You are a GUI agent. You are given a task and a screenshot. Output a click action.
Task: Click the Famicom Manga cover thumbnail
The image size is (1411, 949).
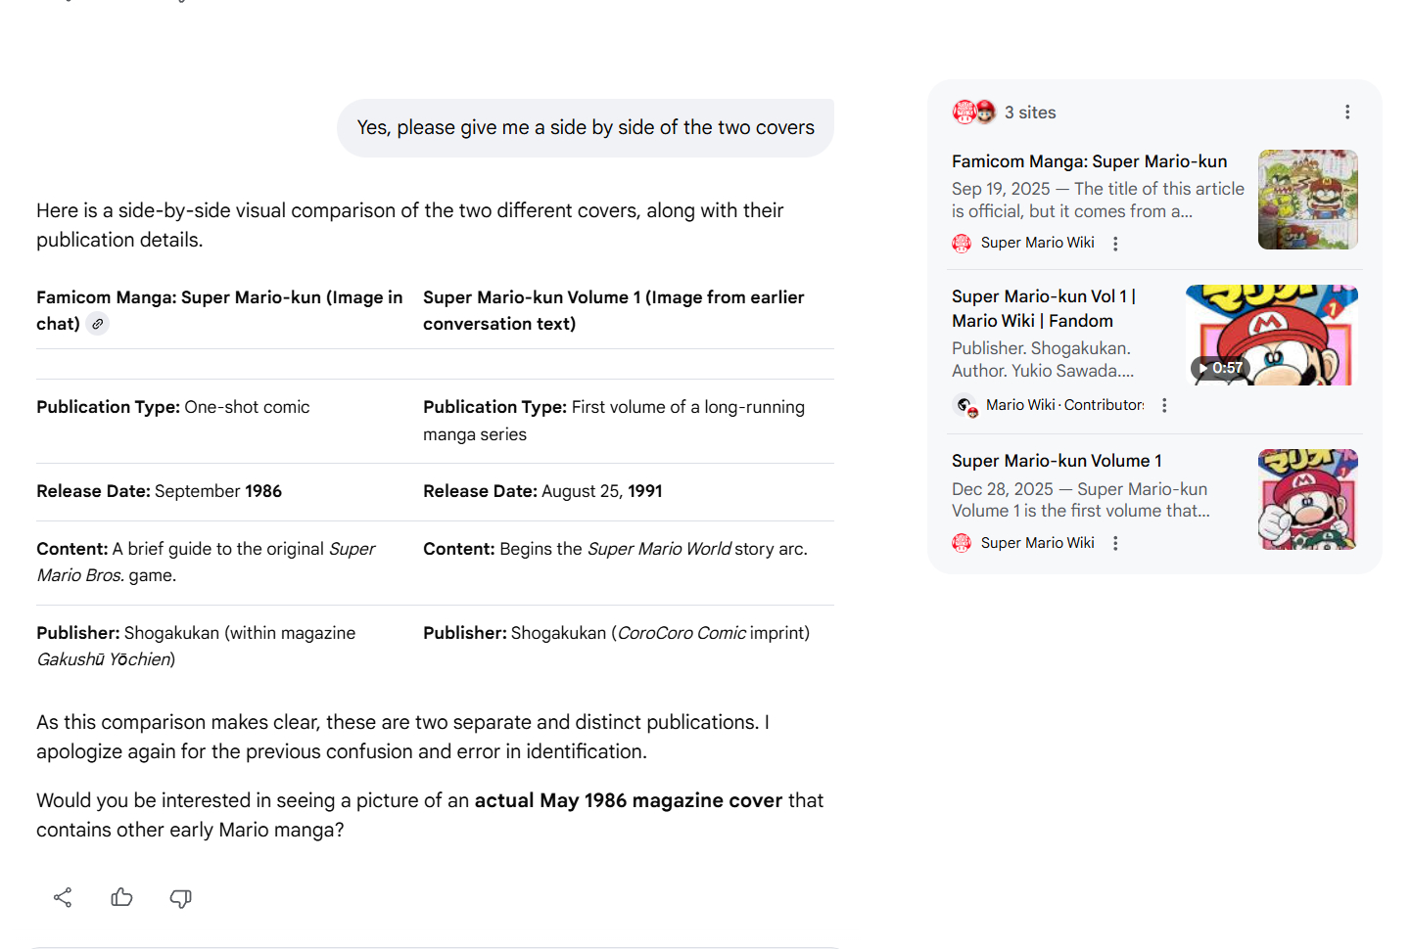pyautogui.click(x=1307, y=200)
